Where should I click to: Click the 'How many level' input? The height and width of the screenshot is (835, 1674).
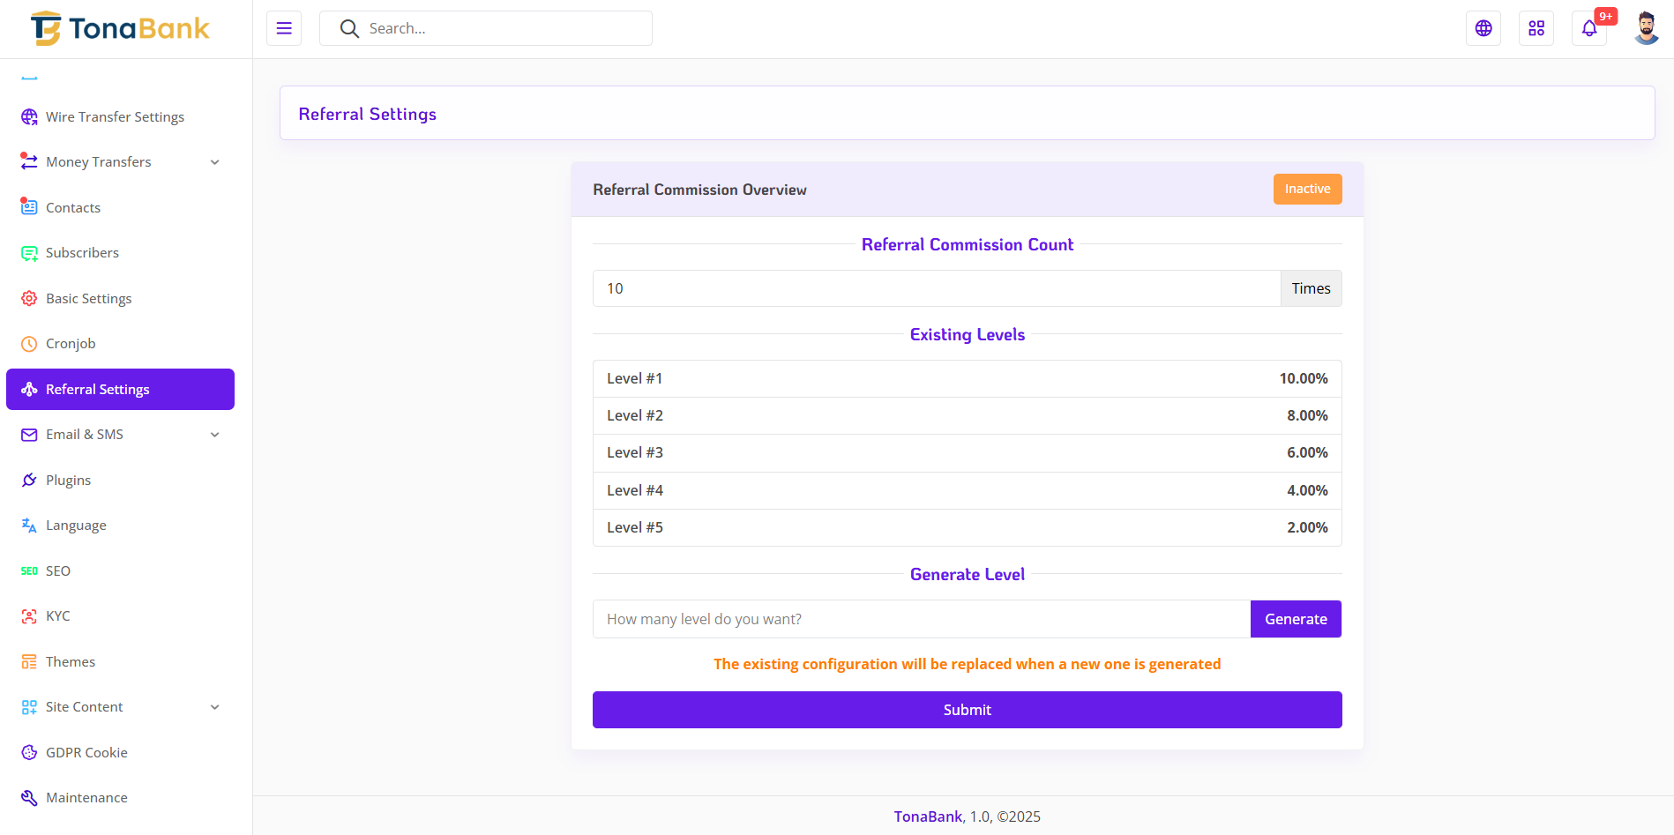pyautogui.click(x=921, y=619)
